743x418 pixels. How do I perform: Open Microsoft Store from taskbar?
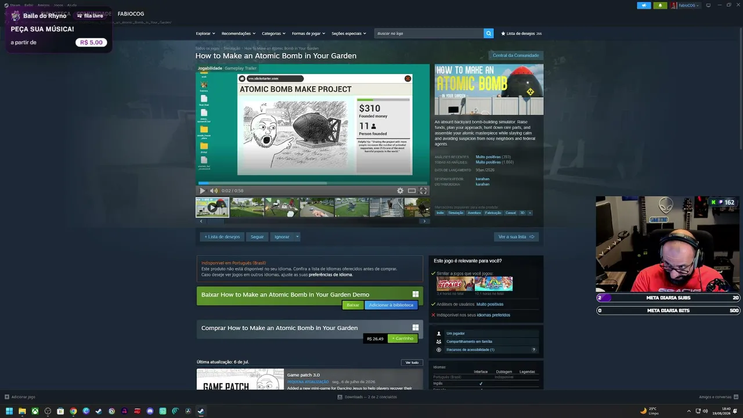tap(60, 411)
